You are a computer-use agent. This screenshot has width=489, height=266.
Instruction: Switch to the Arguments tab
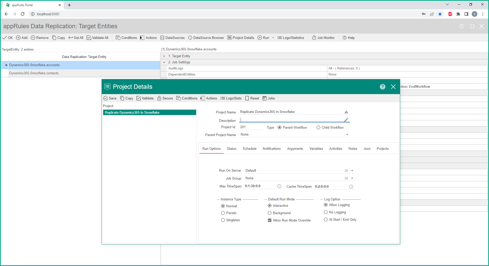(x=295, y=149)
